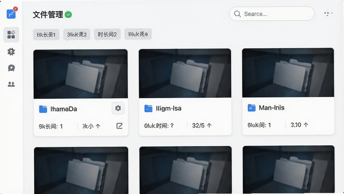Open the Iligm-Isa folder thumbnail
This screenshot has height=194, width=344.
coord(185,73)
